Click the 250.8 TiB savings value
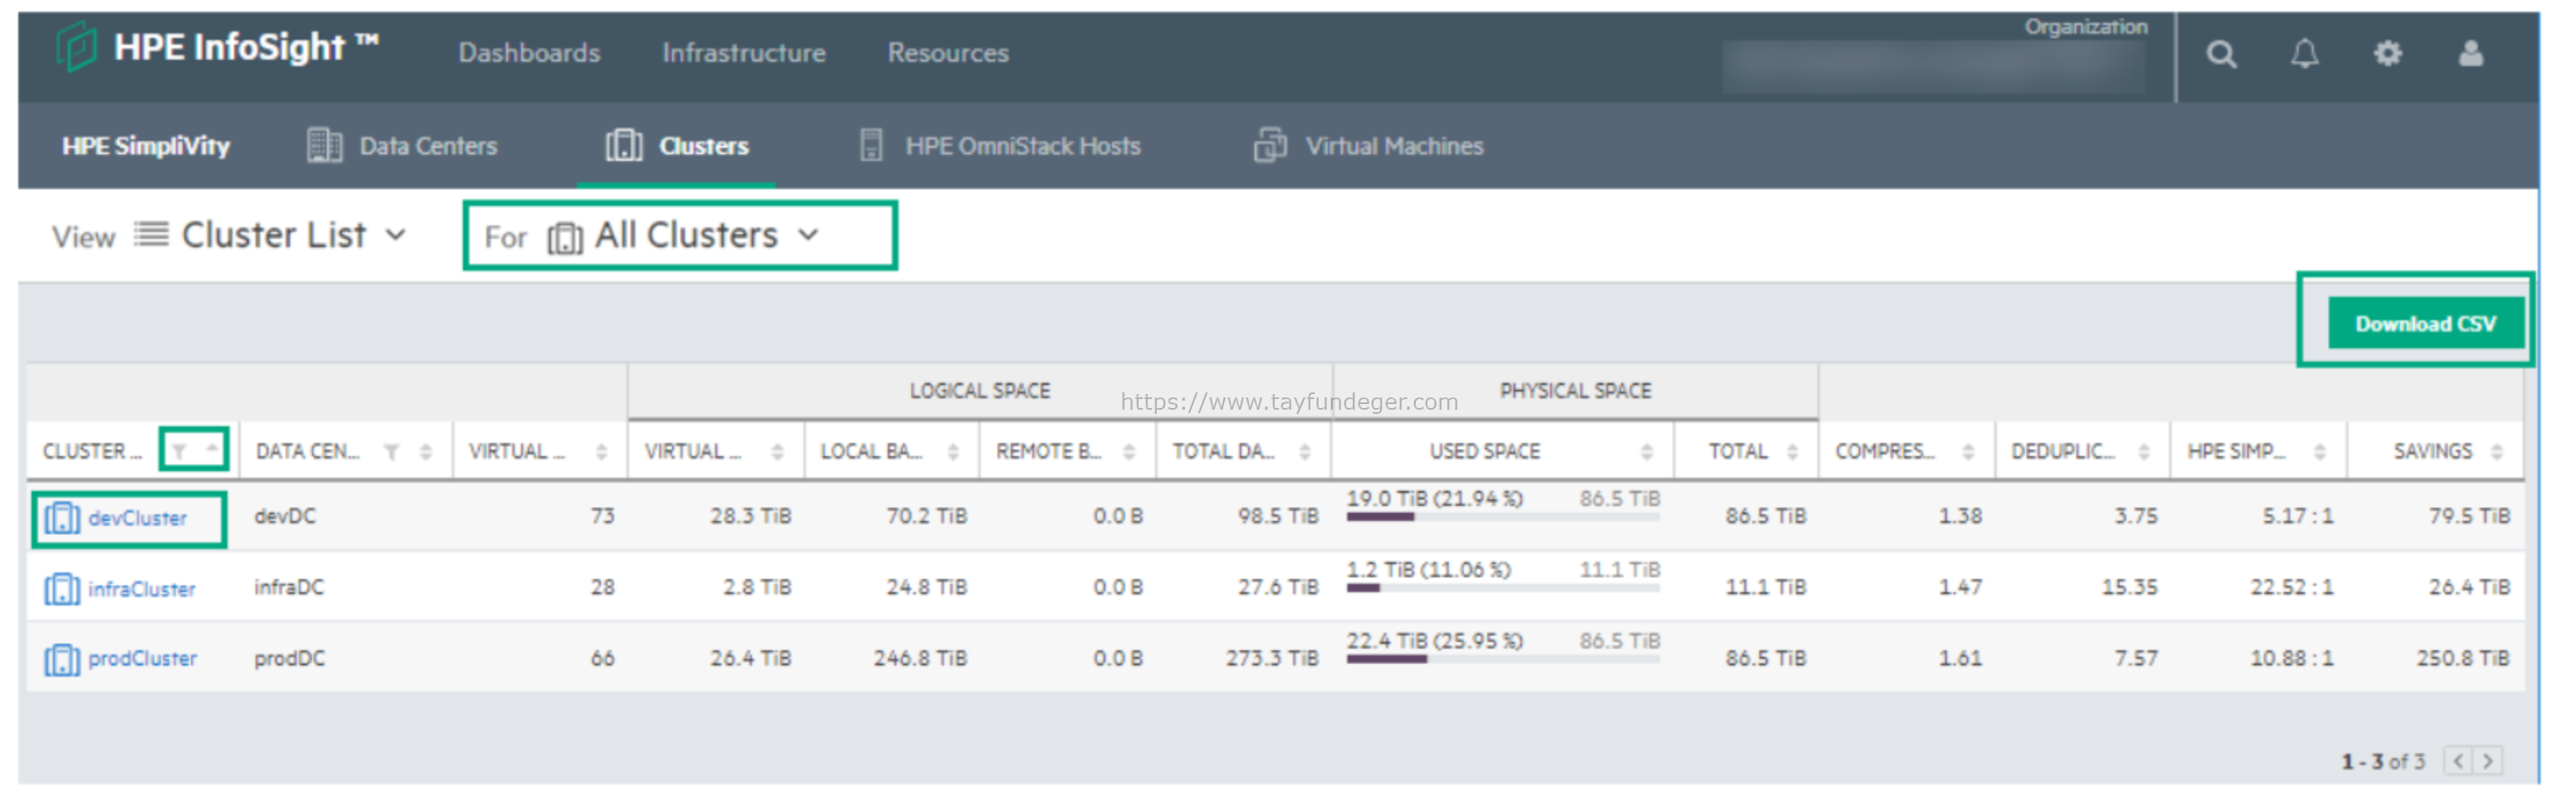 tap(2462, 658)
